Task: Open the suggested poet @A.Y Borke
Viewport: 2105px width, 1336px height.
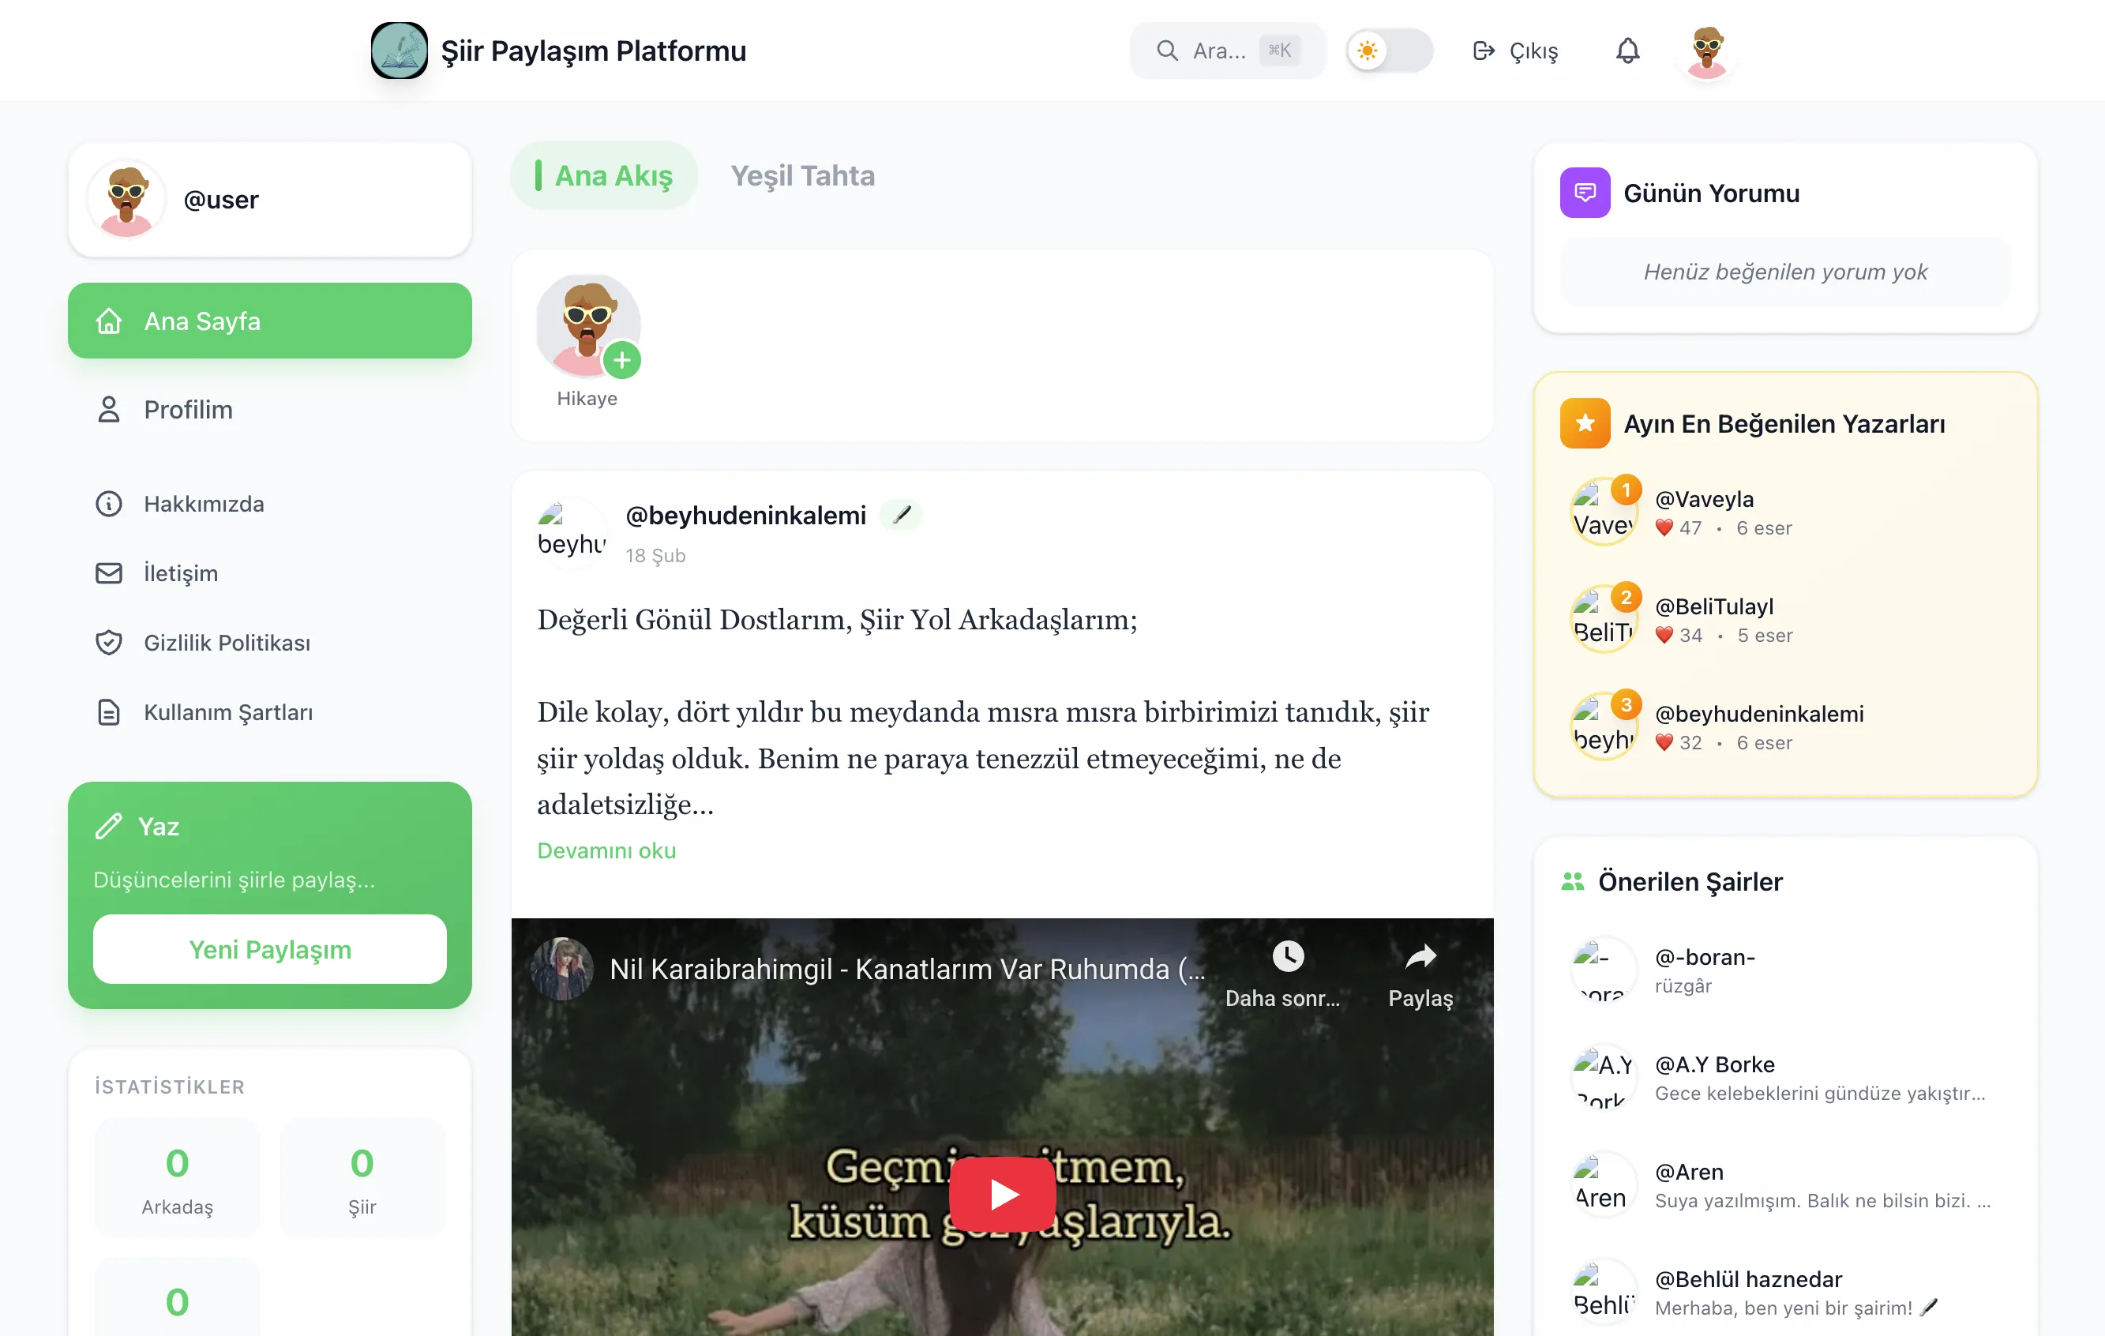Action: (x=1713, y=1064)
